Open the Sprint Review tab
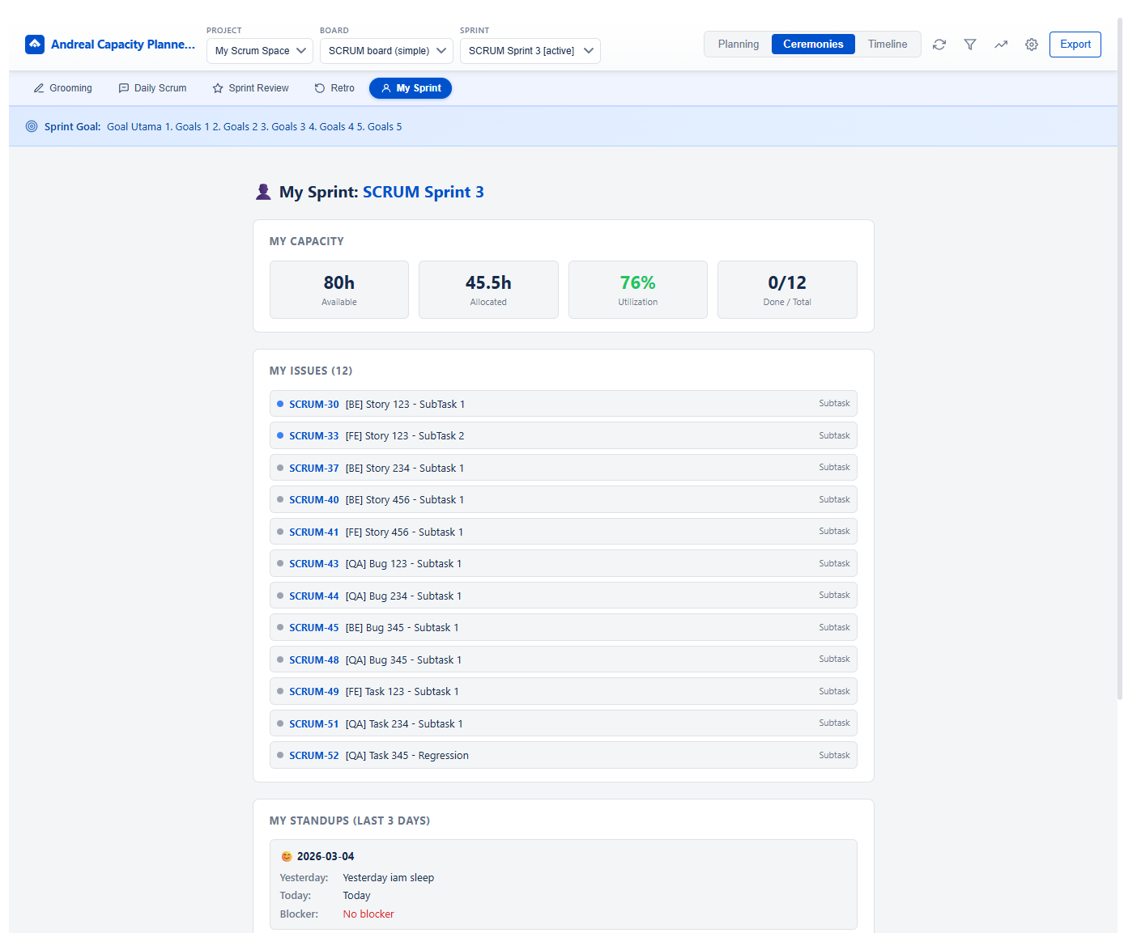Screen dimensions: 1141x933 250,88
